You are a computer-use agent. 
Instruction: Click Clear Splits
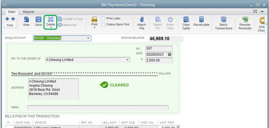[x=186, y=23]
